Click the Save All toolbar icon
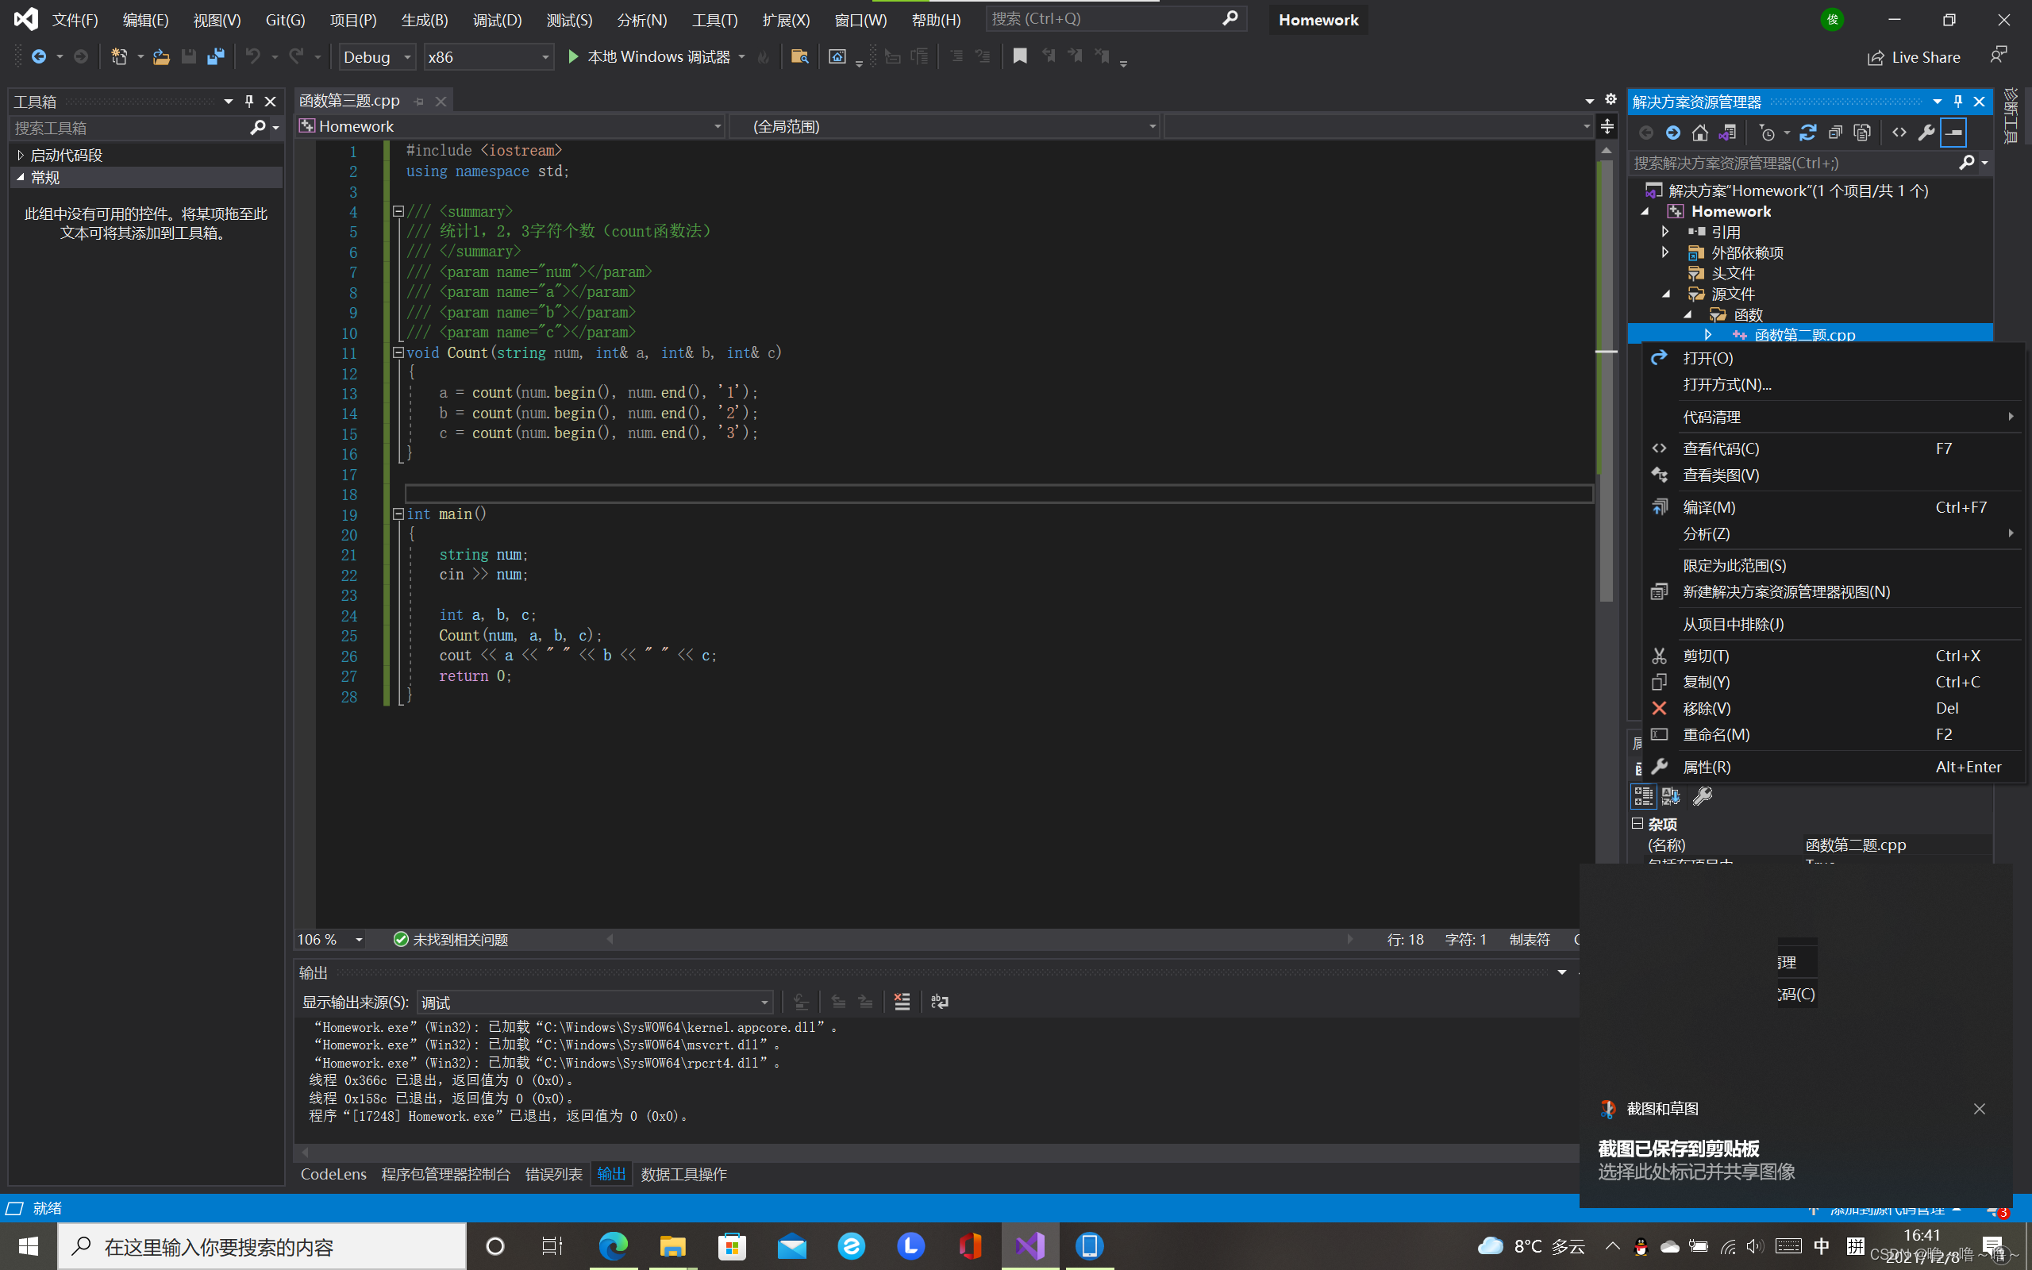Viewport: 2032px width, 1270px height. tap(216, 57)
